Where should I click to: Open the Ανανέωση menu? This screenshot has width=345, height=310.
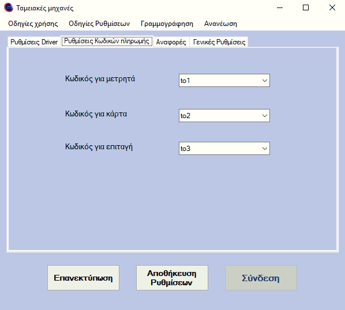point(220,24)
